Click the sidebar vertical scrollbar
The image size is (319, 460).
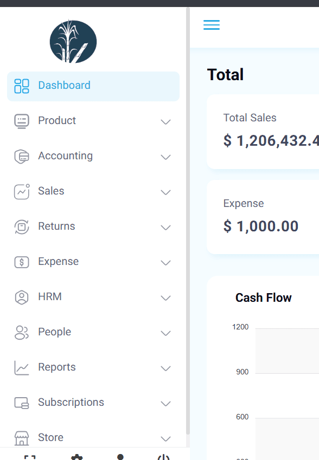point(188,222)
